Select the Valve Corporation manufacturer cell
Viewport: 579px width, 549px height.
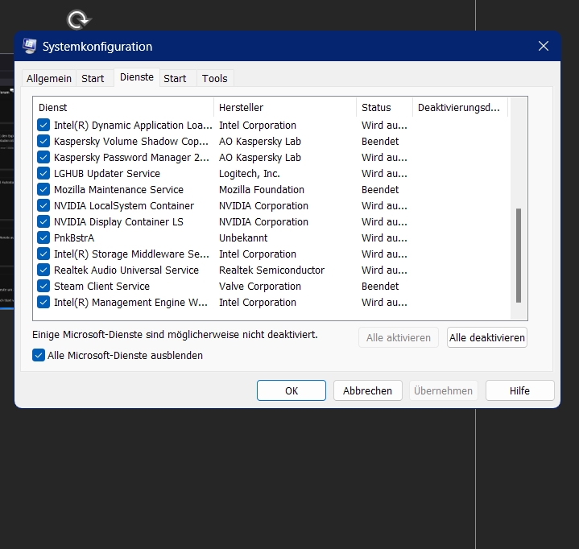click(260, 286)
